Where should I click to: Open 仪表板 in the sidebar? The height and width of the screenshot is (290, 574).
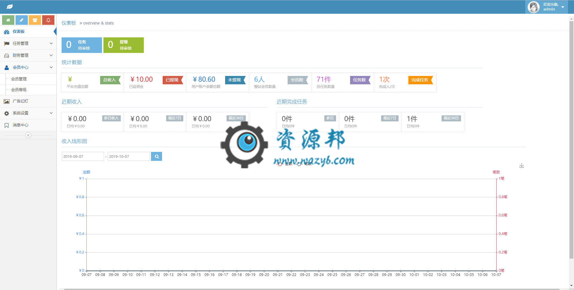[x=28, y=31]
